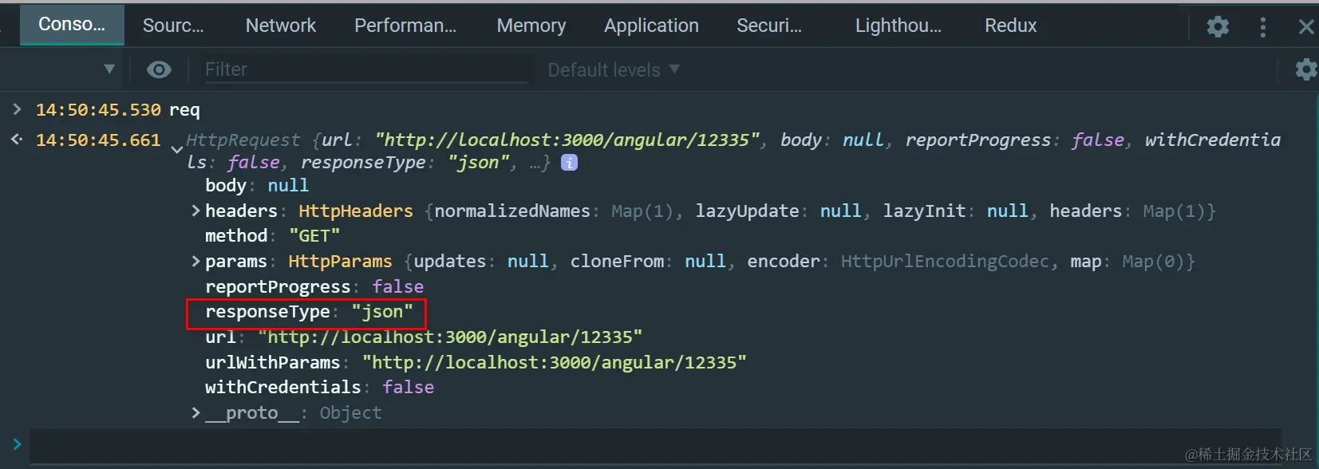Focus the console Filter field

tap(365, 69)
